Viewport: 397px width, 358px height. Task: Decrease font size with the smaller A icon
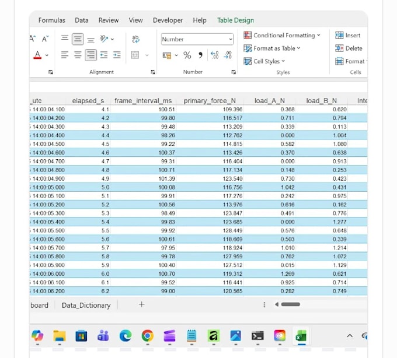46,38
